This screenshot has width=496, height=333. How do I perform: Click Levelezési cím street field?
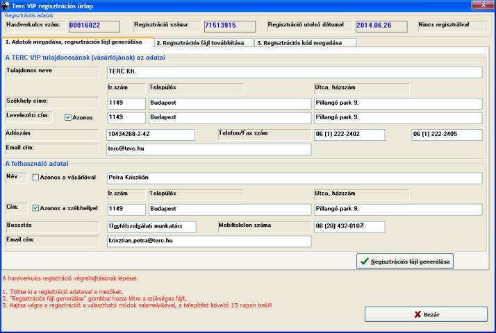(398, 118)
